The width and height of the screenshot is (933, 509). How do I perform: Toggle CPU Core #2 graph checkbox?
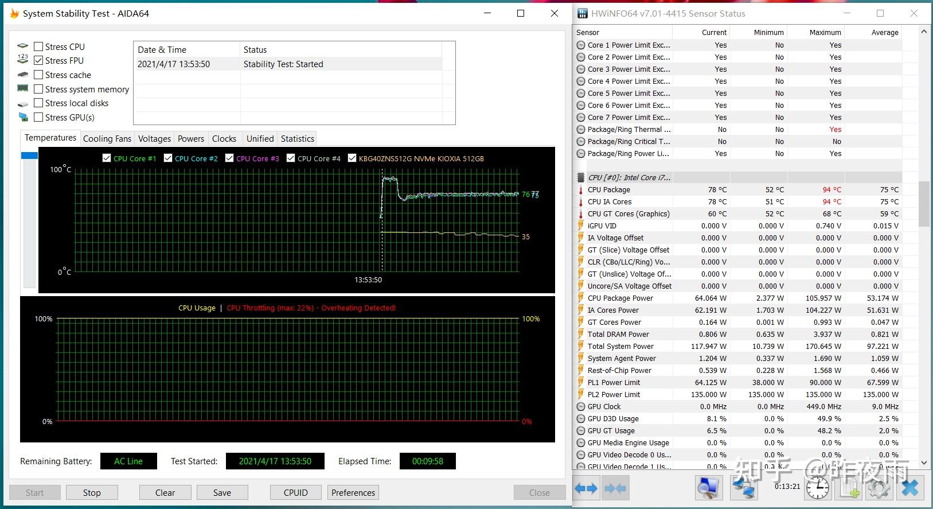tap(167, 158)
